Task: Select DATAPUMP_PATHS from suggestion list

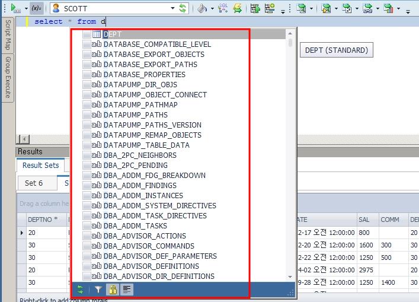Action: tap(135, 115)
